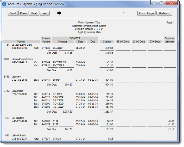184x147 pixels.
Task: Click the 91+ Days column header
Action: click(x=155, y=42)
